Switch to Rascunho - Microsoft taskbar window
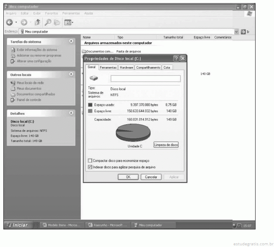The height and width of the screenshot is (247, 274). tap(108, 225)
